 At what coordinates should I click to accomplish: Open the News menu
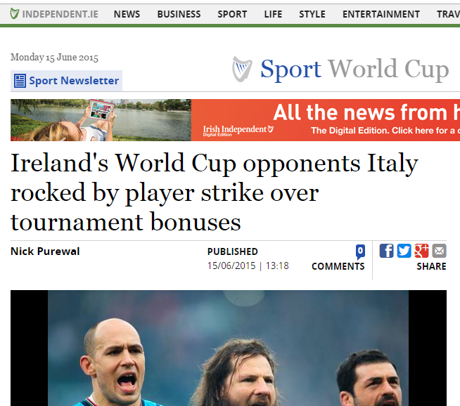(x=127, y=14)
